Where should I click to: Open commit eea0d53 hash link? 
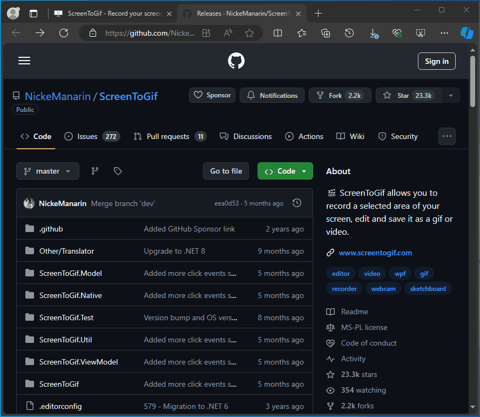[x=227, y=203]
